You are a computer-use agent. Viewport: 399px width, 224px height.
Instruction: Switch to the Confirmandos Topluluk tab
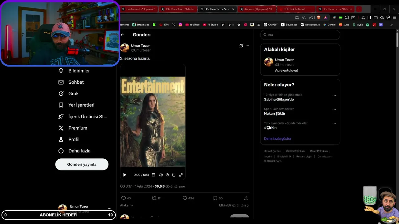click(139, 9)
